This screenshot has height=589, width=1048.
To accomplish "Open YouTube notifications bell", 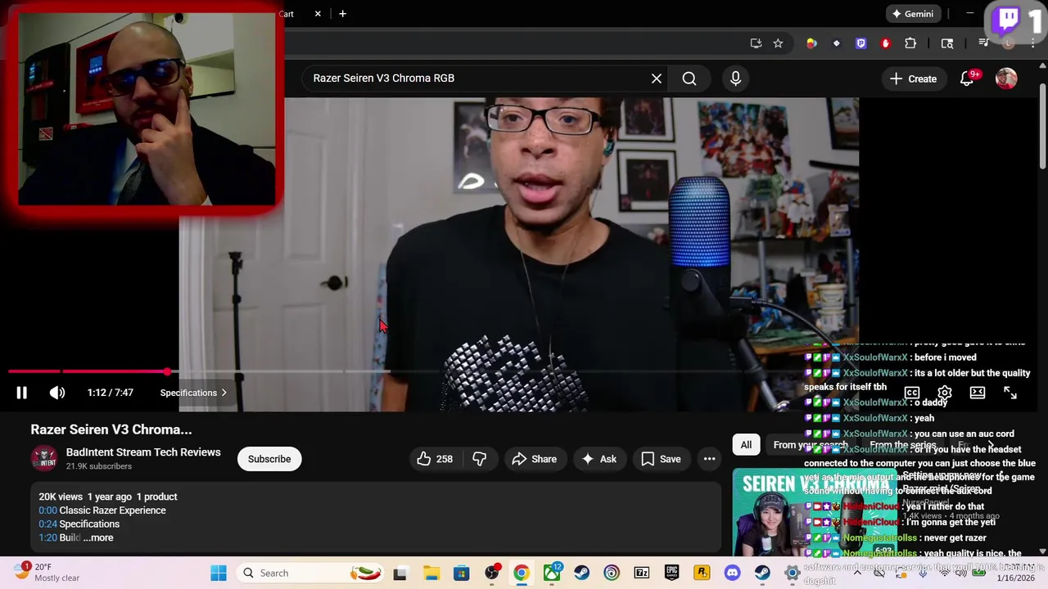I will click(967, 79).
